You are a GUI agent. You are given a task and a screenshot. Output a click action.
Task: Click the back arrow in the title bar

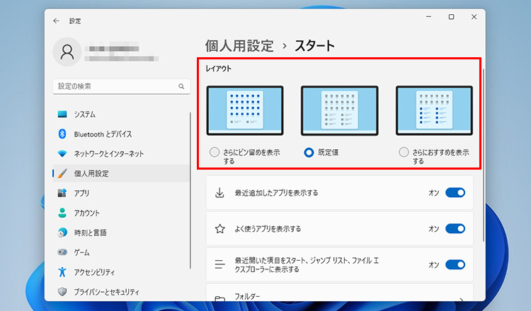tap(57, 21)
